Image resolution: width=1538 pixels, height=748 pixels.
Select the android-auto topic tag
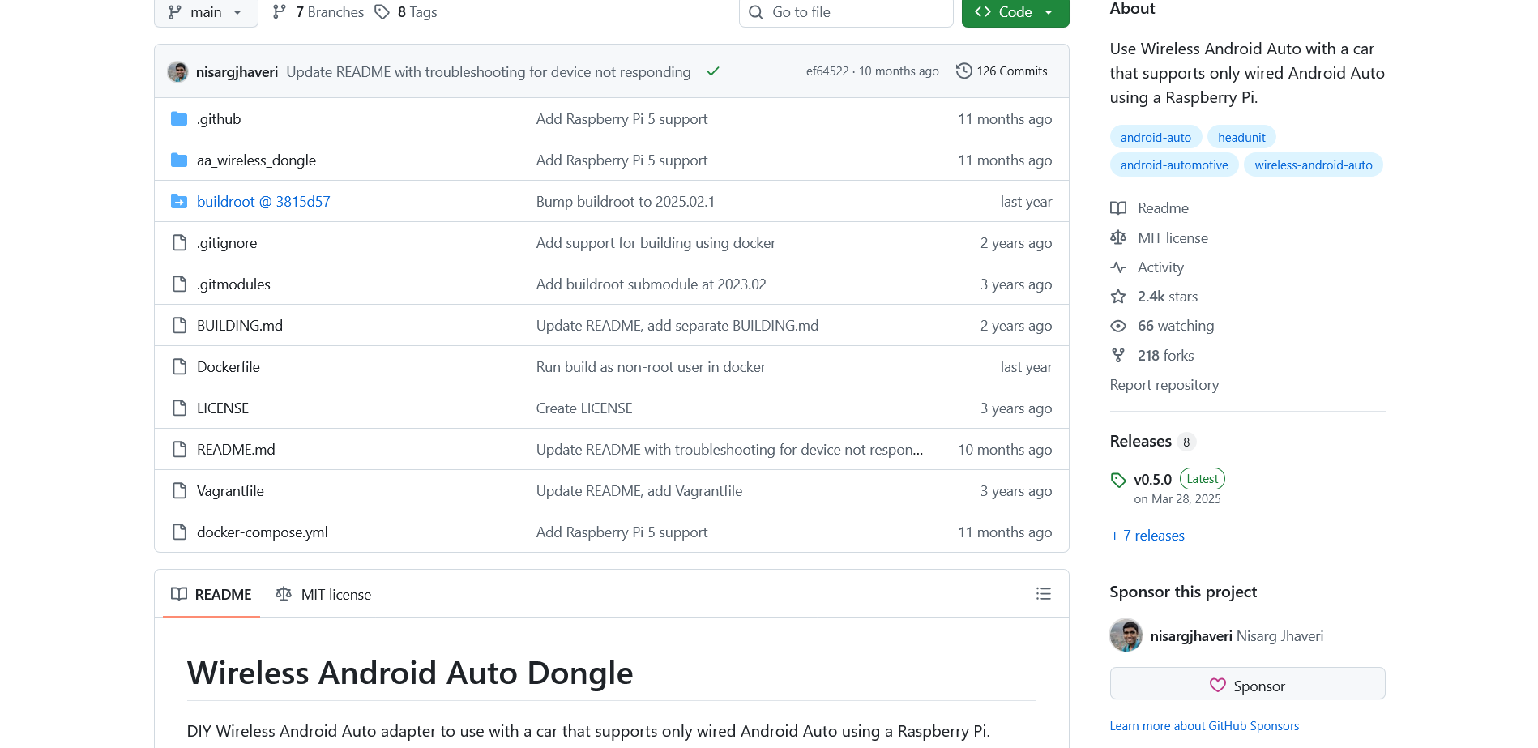1156,138
